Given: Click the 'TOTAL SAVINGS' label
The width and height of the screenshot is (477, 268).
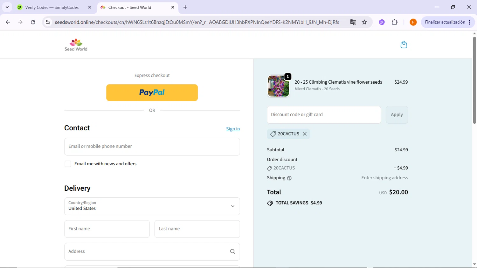Looking at the screenshot, I should 292,203.
